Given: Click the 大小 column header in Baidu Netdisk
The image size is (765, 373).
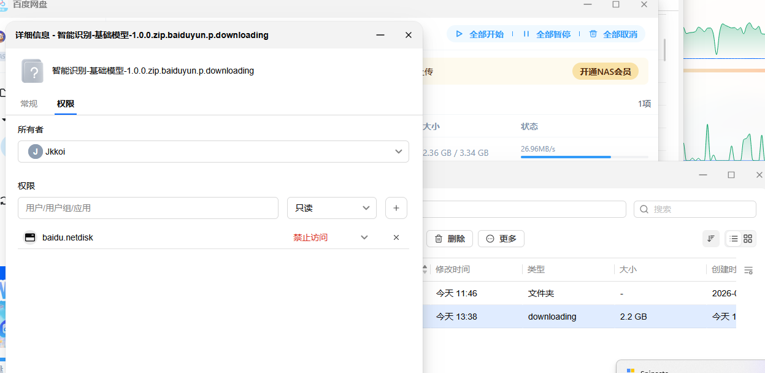Looking at the screenshot, I should coord(431,126).
